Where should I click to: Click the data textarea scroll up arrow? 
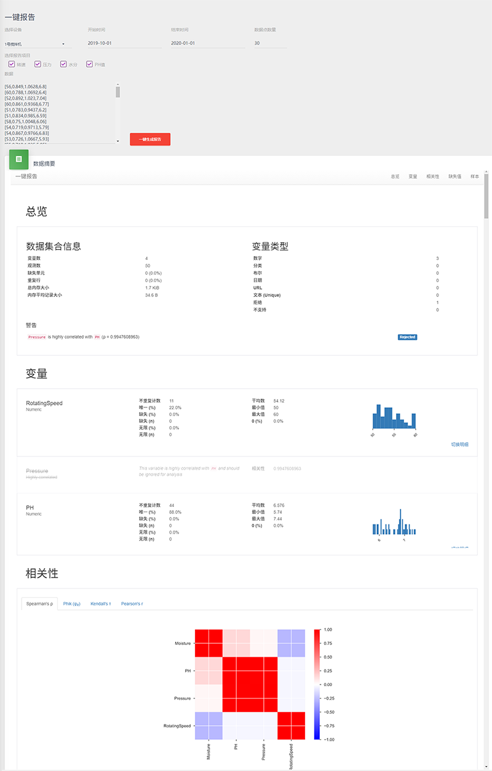pos(117,85)
